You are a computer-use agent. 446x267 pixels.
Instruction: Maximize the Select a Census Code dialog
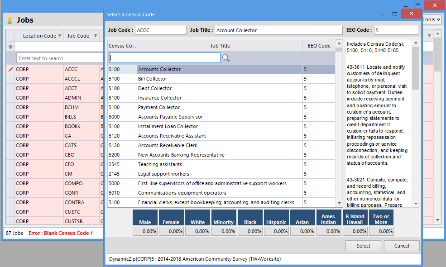395,14
